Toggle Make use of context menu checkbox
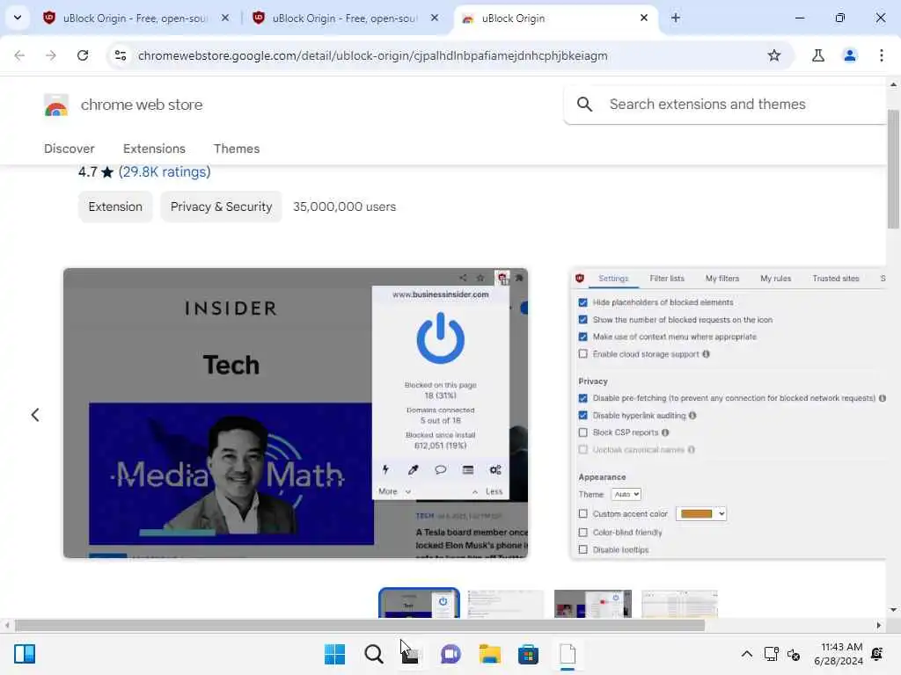Screen dimensions: 901x675 pyautogui.click(x=582, y=337)
